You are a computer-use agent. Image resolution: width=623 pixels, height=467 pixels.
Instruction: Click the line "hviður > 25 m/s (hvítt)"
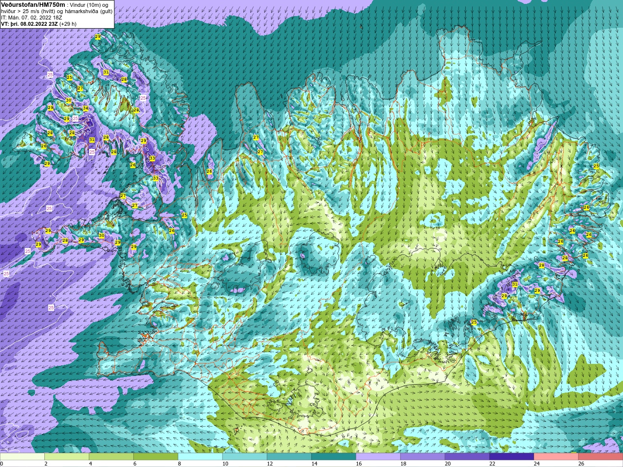[29, 11]
